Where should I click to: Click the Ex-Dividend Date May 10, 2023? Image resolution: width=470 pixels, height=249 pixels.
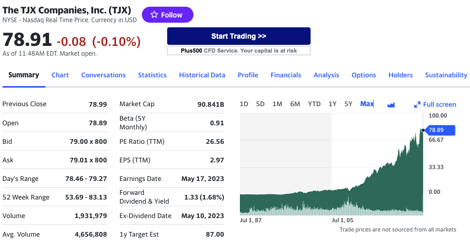coord(203,215)
